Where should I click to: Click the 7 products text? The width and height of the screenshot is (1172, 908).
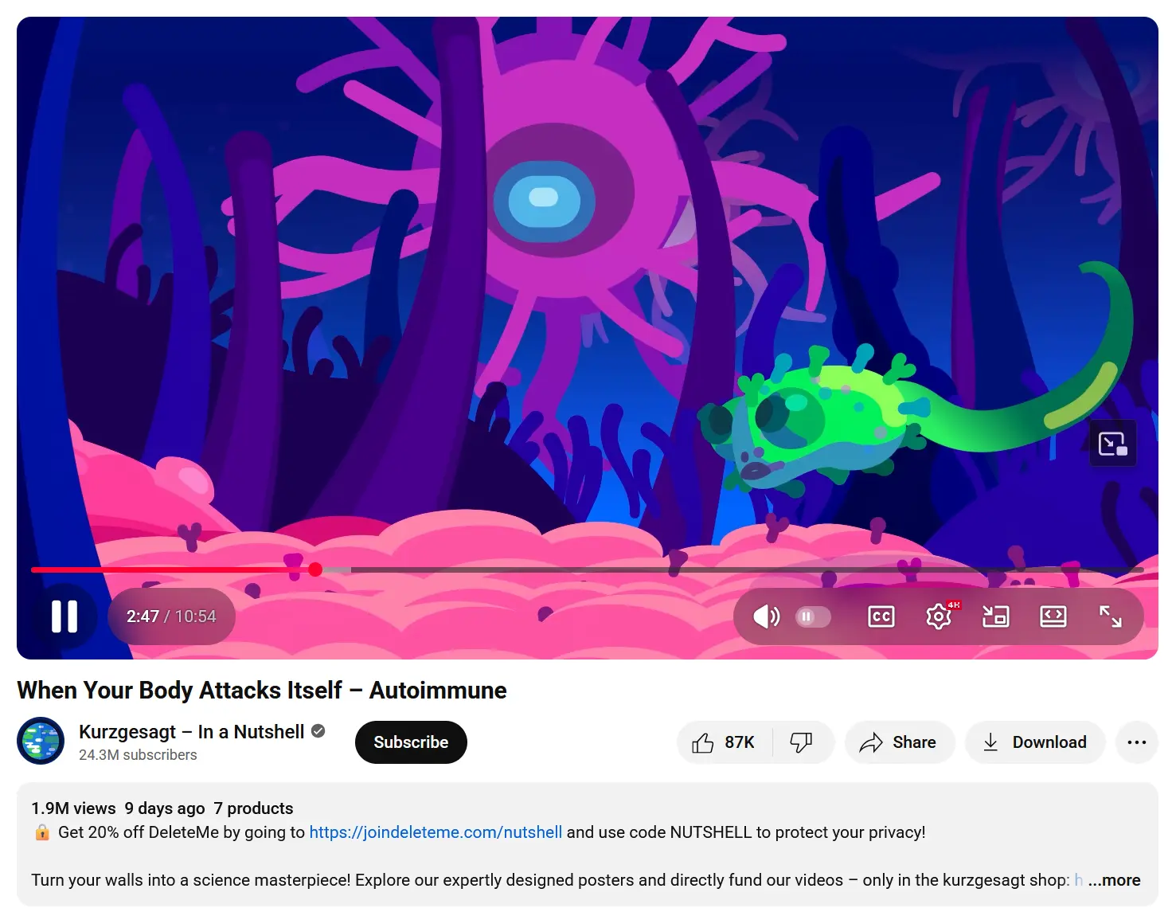pos(253,808)
